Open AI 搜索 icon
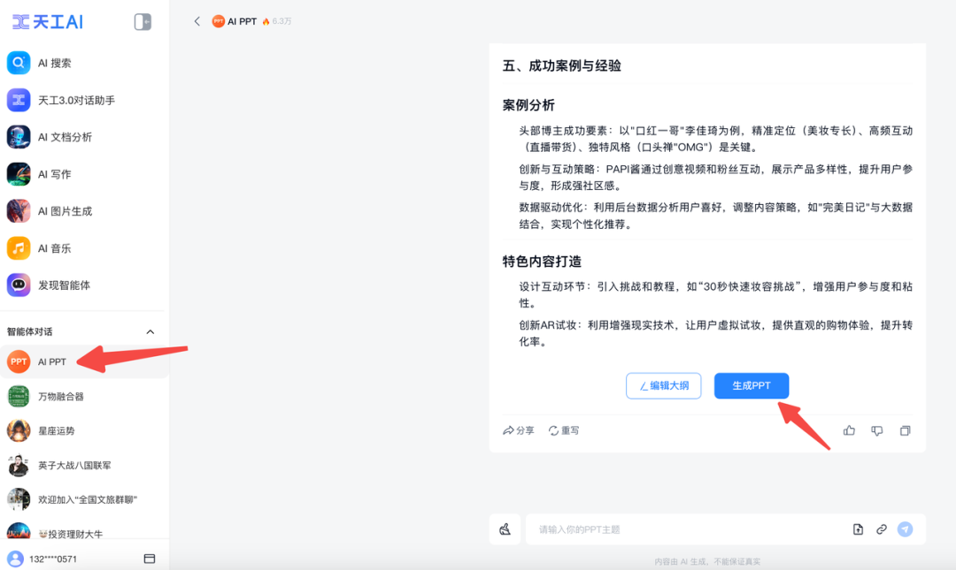The image size is (956, 570). click(19, 63)
